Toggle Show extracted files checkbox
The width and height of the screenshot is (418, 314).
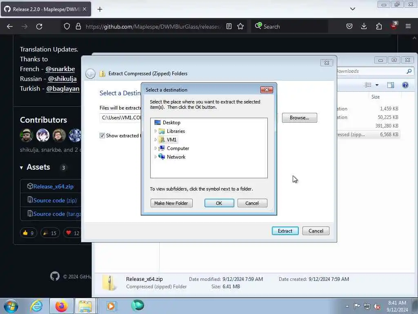coord(102,135)
